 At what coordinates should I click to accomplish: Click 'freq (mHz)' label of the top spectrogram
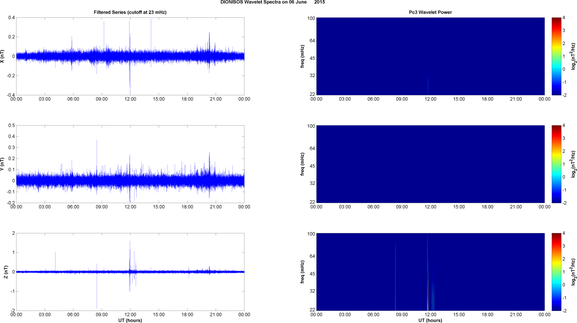click(x=302, y=56)
